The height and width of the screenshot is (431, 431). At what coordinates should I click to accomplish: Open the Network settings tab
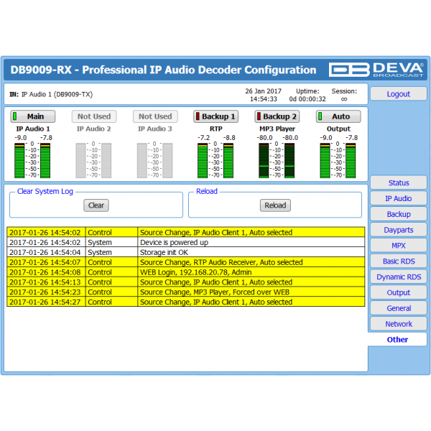coord(398,324)
